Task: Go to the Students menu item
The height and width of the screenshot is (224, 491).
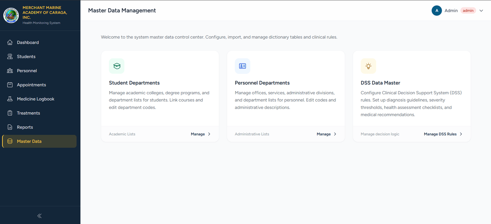Action: (x=39, y=57)
